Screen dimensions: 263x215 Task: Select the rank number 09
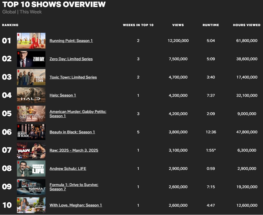[x=7, y=187]
